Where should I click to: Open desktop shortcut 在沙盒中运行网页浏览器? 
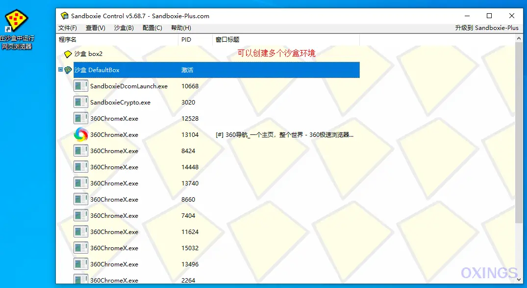point(17,29)
